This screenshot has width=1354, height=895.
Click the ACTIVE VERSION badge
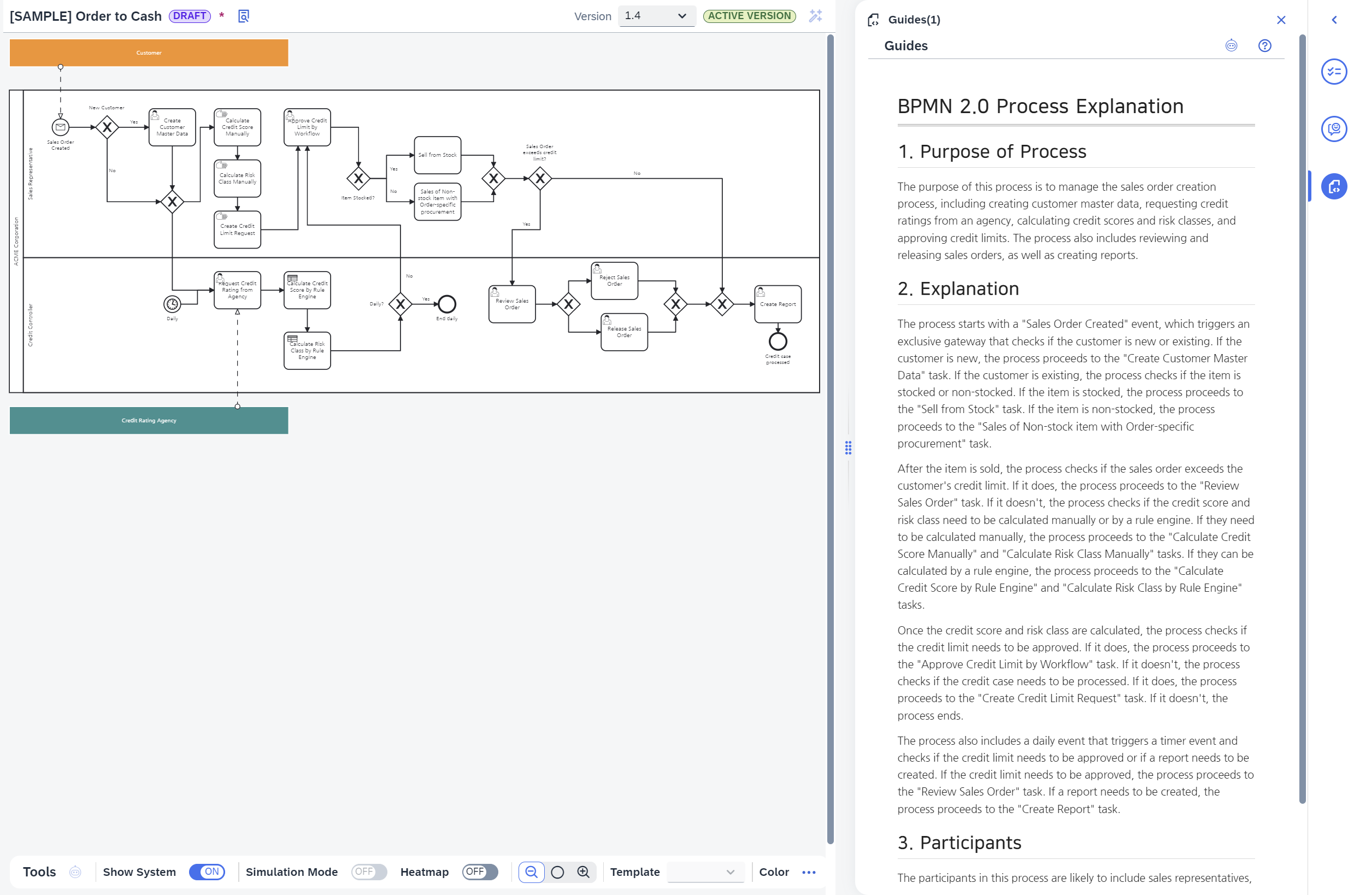pyautogui.click(x=749, y=16)
